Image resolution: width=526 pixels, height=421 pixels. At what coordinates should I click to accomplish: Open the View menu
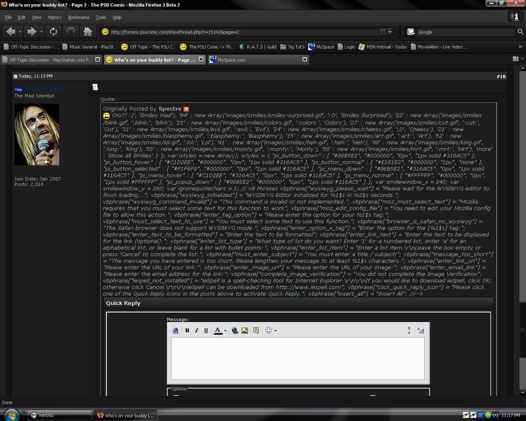(x=36, y=17)
